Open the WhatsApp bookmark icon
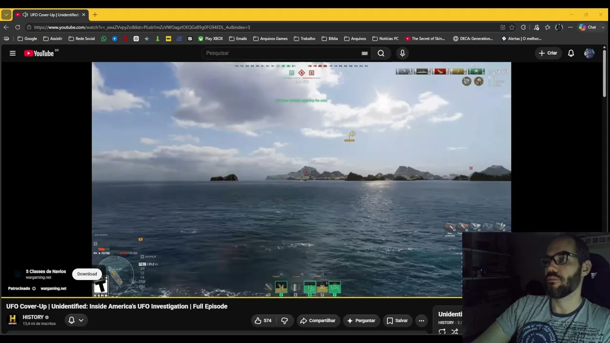Image resolution: width=610 pixels, height=343 pixels. click(104, 39)
